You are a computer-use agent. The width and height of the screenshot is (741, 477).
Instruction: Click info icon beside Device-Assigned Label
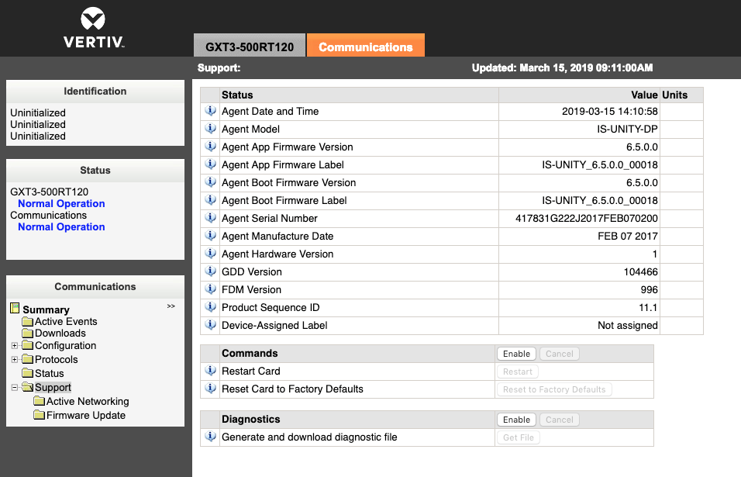pyautogui.click(x=210, y=326)
